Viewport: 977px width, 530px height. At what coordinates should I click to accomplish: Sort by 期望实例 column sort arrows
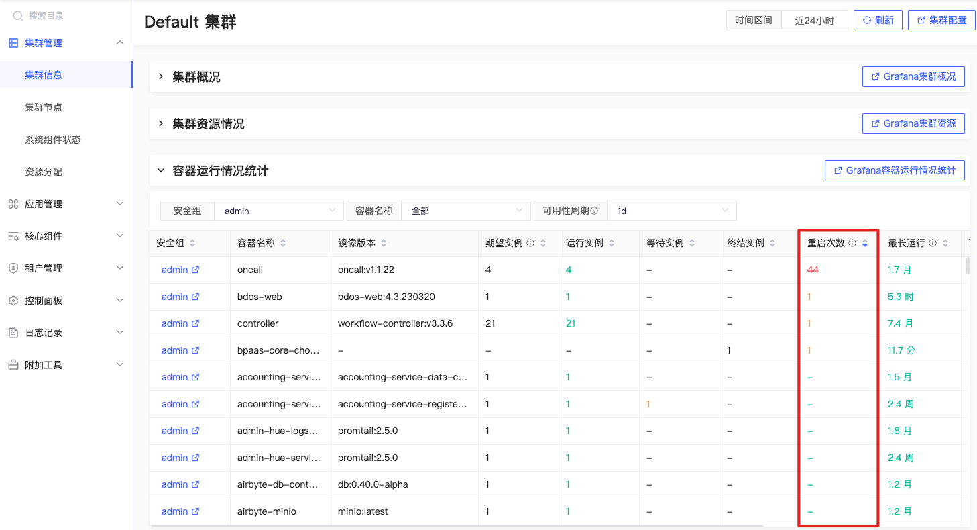tap(543, 243)
